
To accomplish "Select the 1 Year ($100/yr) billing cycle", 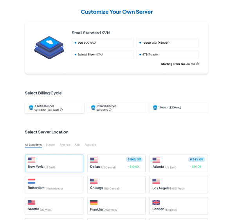I will pos(116,108).
